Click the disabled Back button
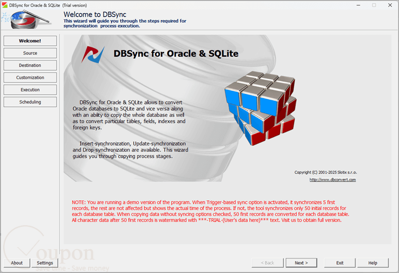The width and height of the screenshot is (399, 273). tap(267, 263)
